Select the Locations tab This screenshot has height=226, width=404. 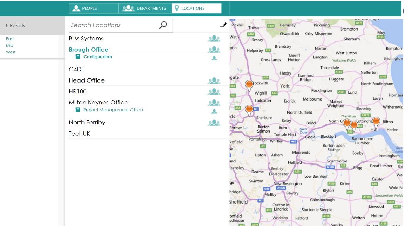(197, 8)
